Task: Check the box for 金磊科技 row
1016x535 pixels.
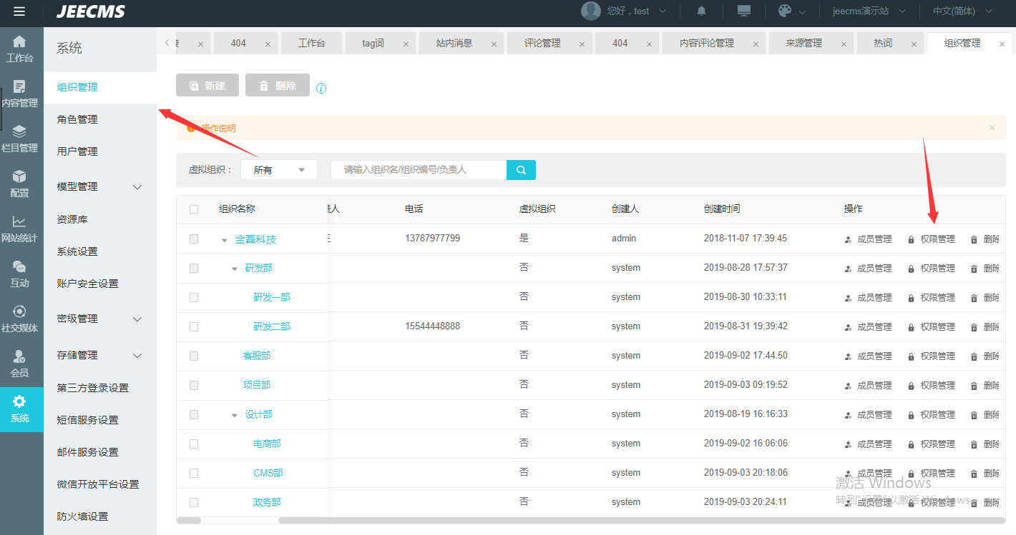Action: pos(194,239)
